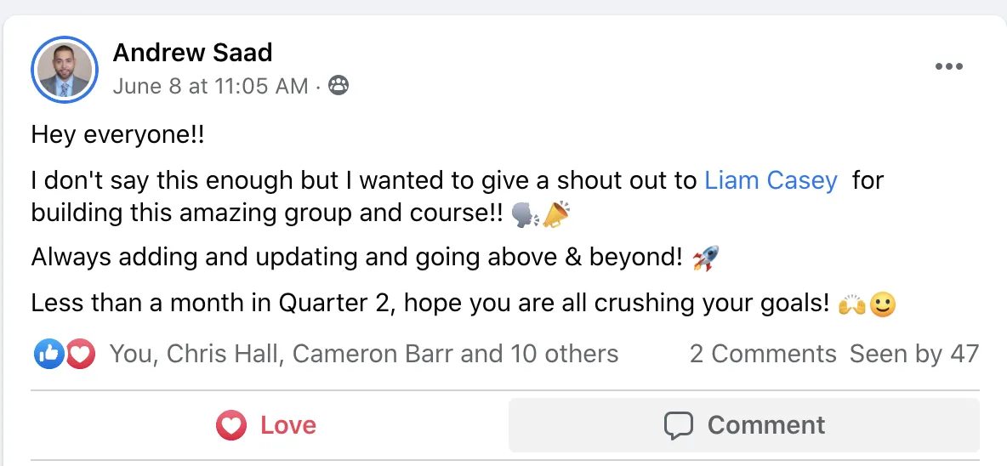Click the speech bubble icon on Comment
Image resolution: width=1007 pixels, height=466 pixels.
point(679,425)
